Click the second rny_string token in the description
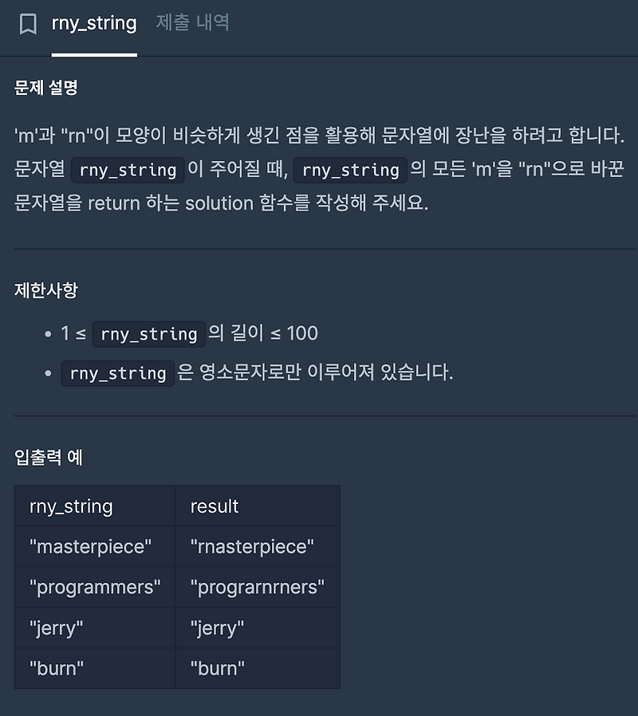Screen dimensions: 638x716 (x=352, y=170)
